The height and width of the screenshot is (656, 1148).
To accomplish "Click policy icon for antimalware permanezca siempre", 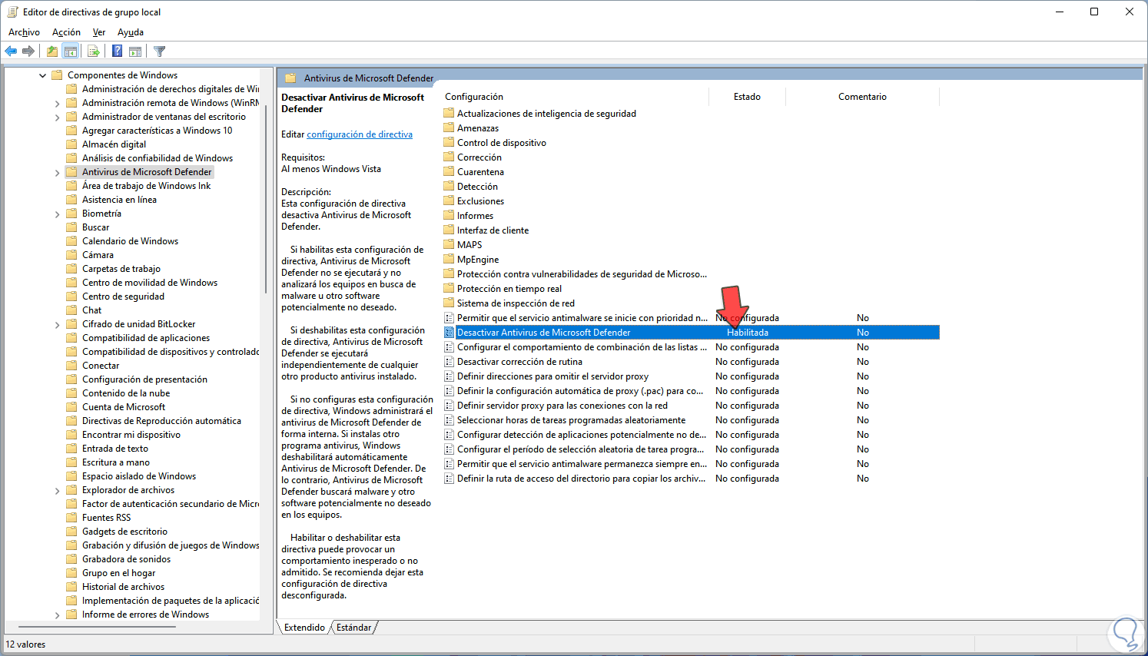I will (x=450, y=464).
